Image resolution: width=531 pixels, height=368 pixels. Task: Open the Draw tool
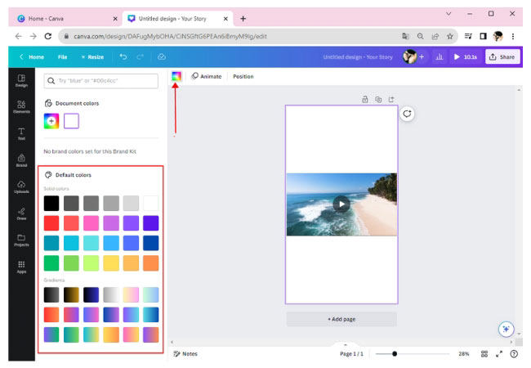click(21, 213)
